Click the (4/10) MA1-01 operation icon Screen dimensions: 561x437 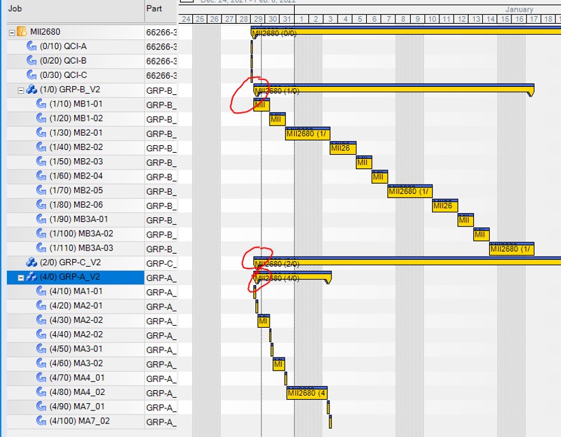pos(41,291)
